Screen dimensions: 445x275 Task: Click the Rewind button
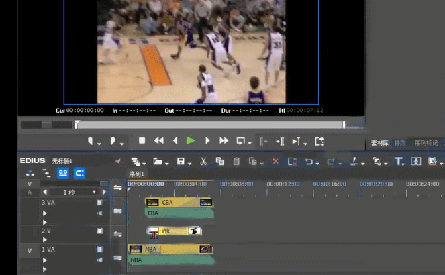[158, 141]
